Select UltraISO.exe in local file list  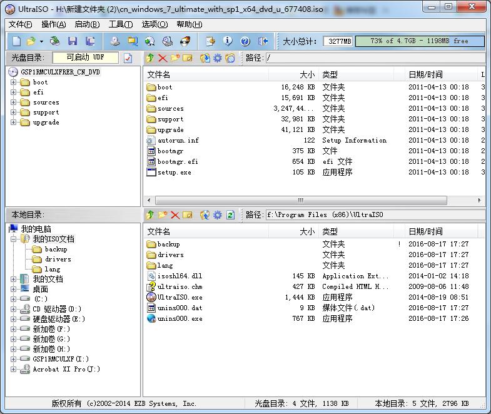tap(180, 297)
